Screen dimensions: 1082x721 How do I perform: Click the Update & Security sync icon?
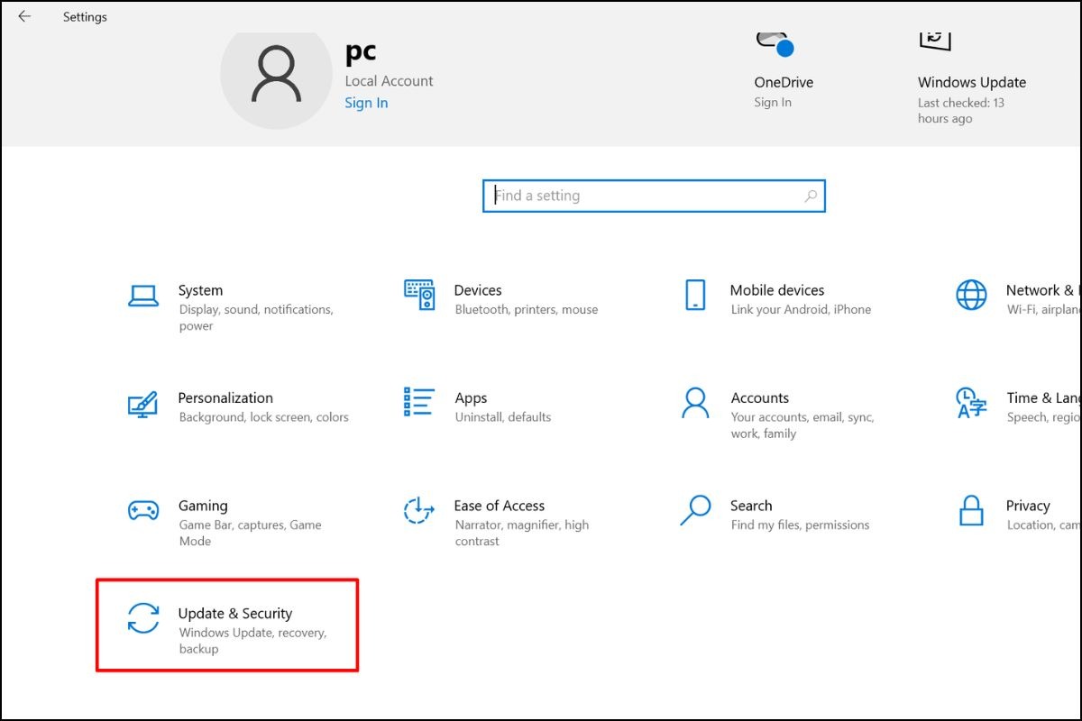tap(143, 618)
